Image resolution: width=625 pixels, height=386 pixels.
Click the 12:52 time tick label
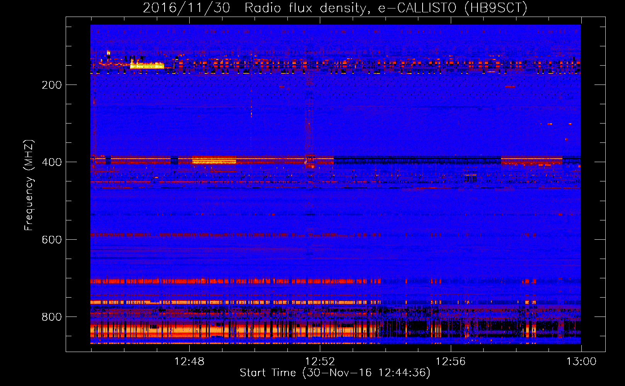320,362
